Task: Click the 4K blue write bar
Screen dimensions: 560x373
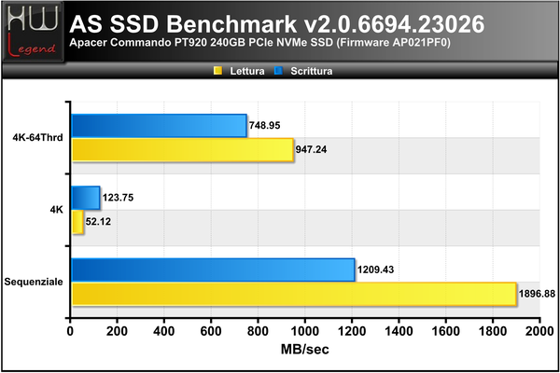Action: point(86,198)
